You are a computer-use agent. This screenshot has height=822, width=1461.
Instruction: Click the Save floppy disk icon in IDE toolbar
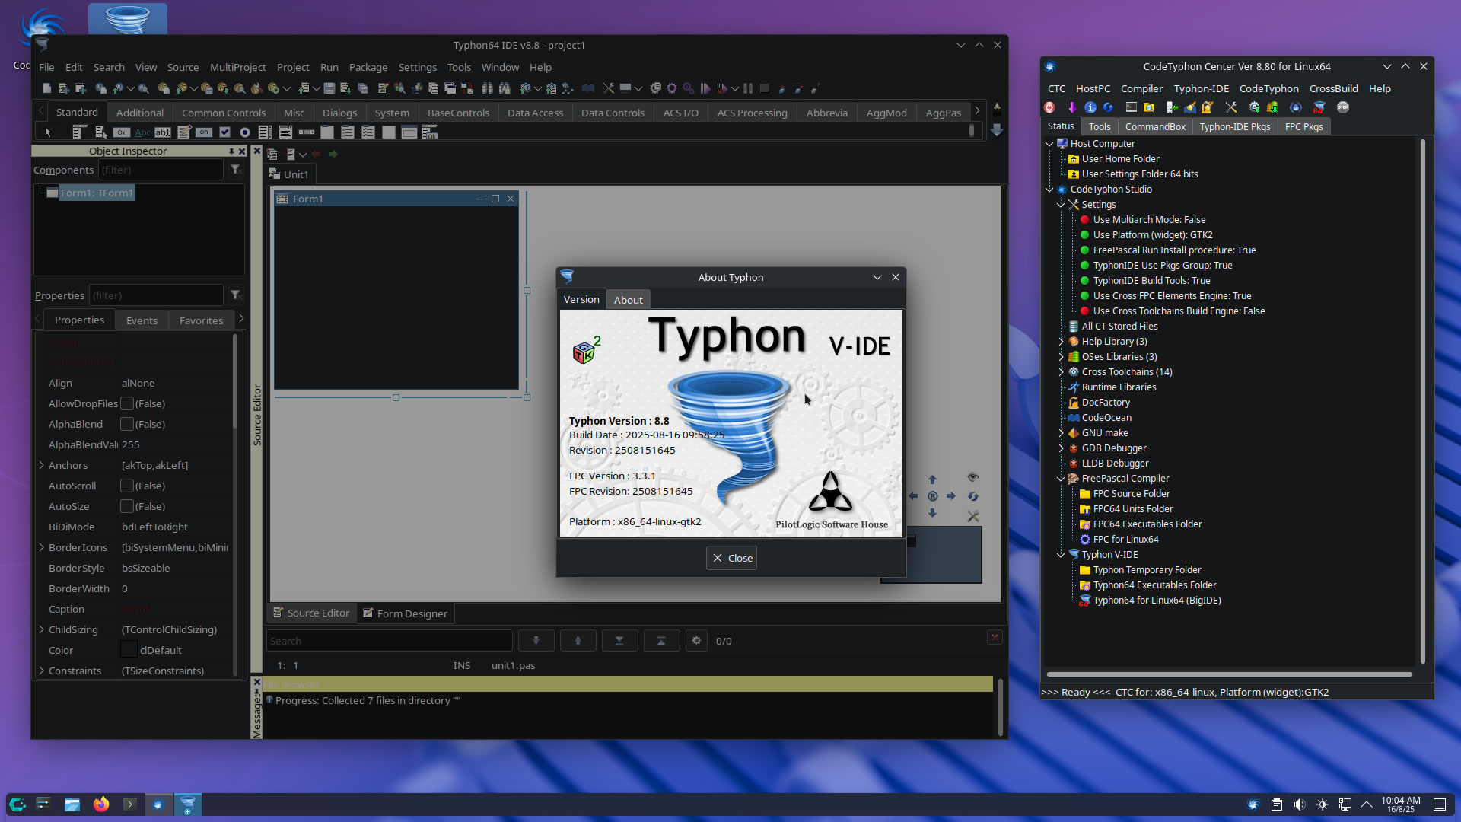tap(329, 88)
